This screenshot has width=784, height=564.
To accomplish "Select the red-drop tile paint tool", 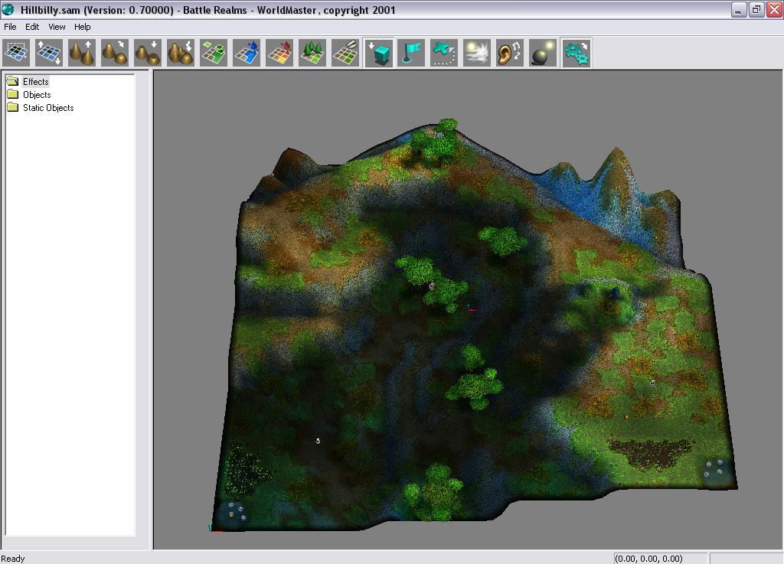I will click(x=279, y=53).
